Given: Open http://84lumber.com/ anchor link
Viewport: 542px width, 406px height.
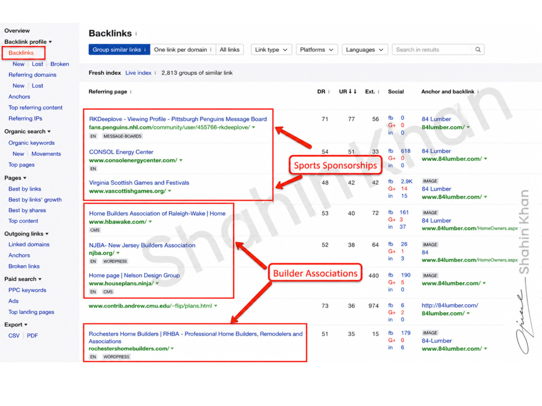Looking at the screenshot, I should click(x=450, y=305).
